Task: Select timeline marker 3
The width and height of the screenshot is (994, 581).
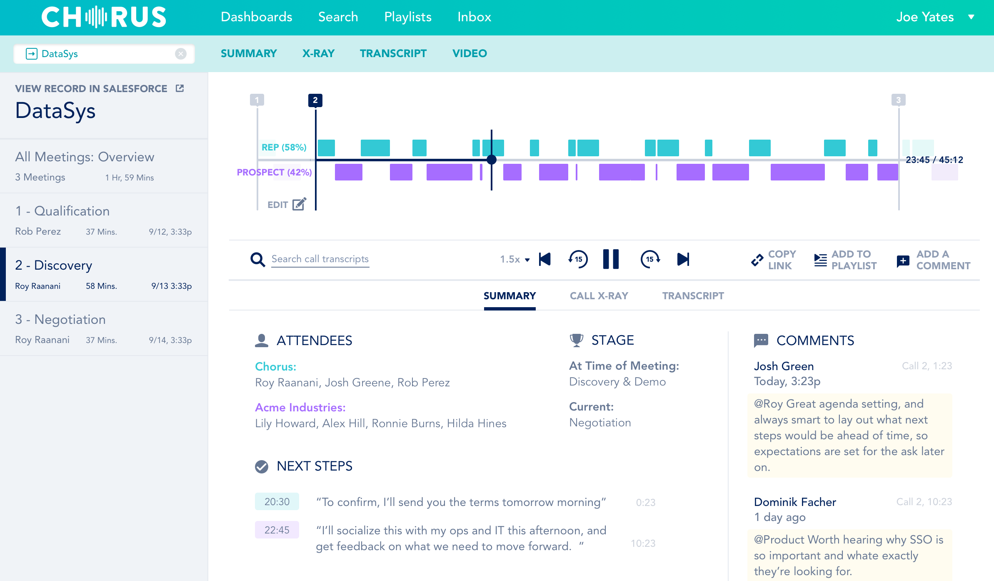Action: pyautogui.click(x=898, y=100)
